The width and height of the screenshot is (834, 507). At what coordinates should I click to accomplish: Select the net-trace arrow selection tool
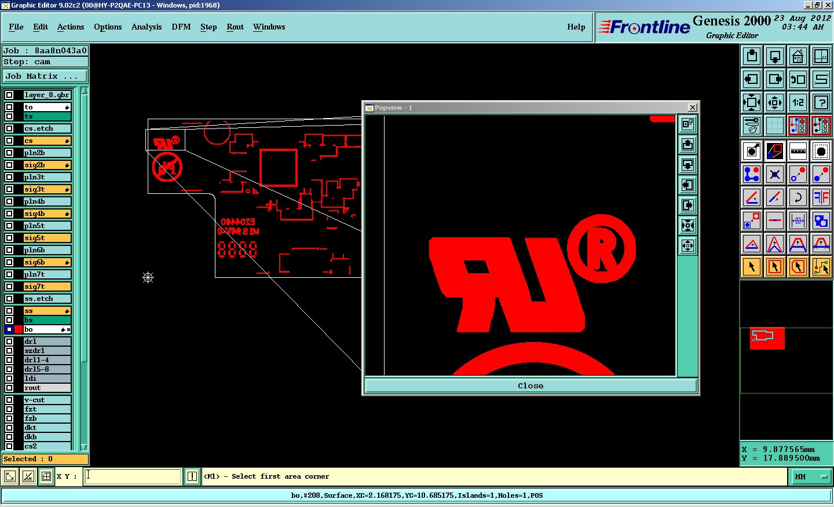tap(821, 267)
